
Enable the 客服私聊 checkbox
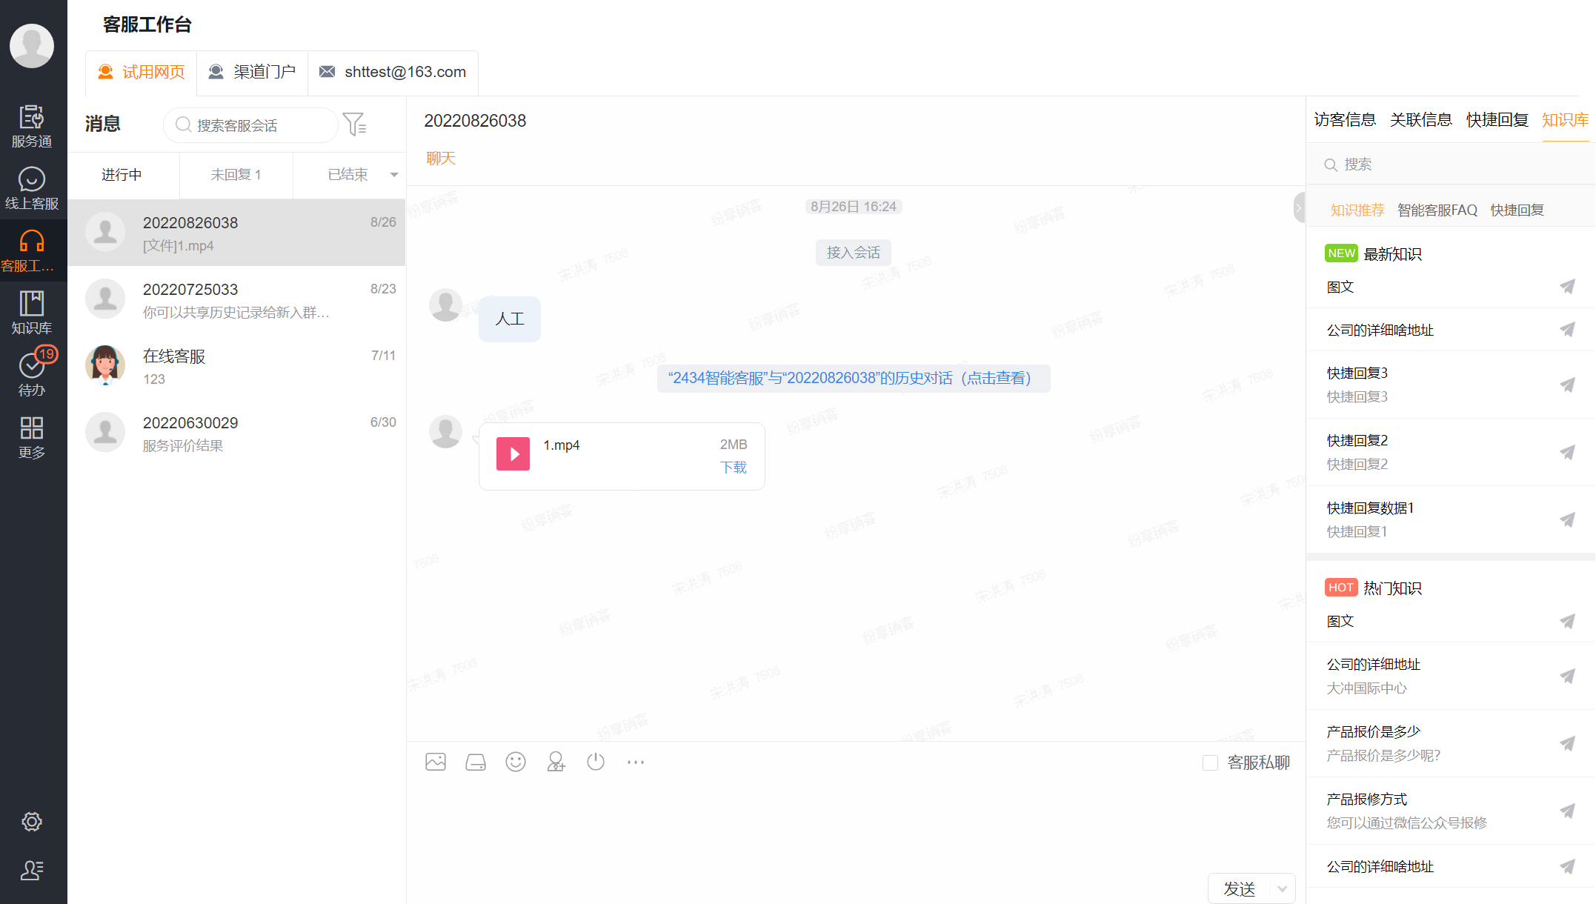tap(1210, 762)
